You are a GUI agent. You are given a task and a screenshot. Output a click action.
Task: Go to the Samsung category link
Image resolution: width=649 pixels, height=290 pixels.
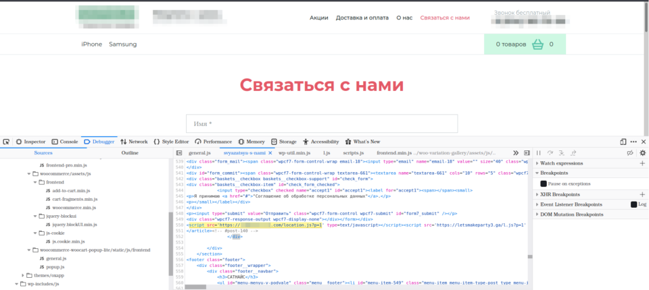(x=122, y=45)
